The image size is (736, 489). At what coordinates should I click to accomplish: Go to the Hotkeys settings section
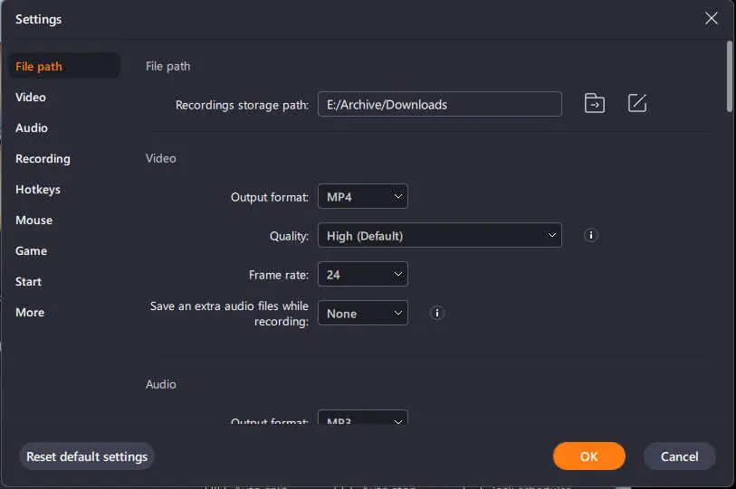point(38,190)
